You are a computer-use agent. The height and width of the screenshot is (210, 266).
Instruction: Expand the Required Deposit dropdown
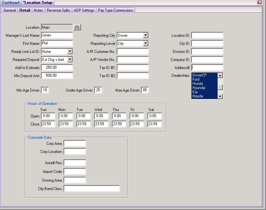click(70, 60)
